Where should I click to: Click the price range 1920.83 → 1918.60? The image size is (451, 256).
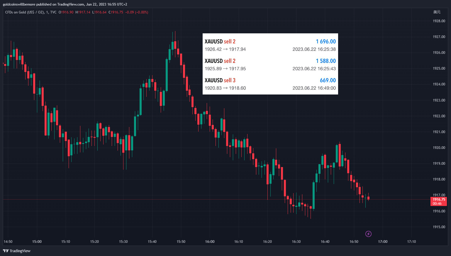click(225, 88)
